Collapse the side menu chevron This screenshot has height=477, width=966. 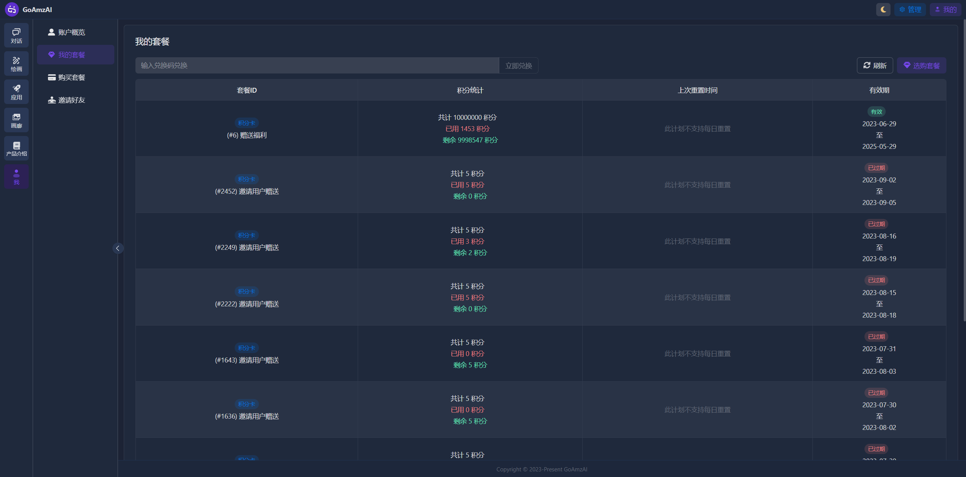click(x=118, y=248)
